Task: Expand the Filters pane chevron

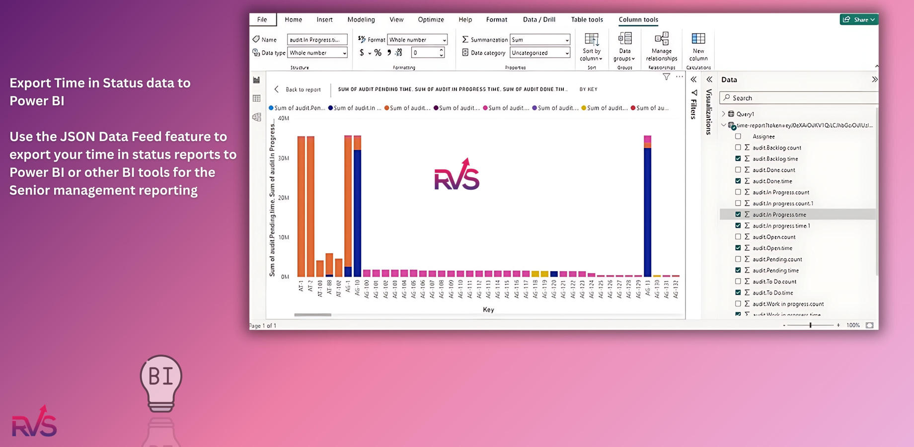Action: click(693, 79)
